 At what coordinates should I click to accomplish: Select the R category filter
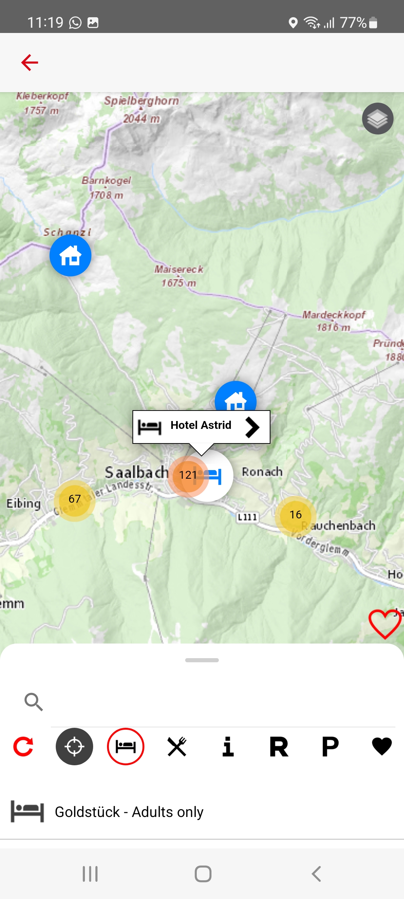pos(279,747)
